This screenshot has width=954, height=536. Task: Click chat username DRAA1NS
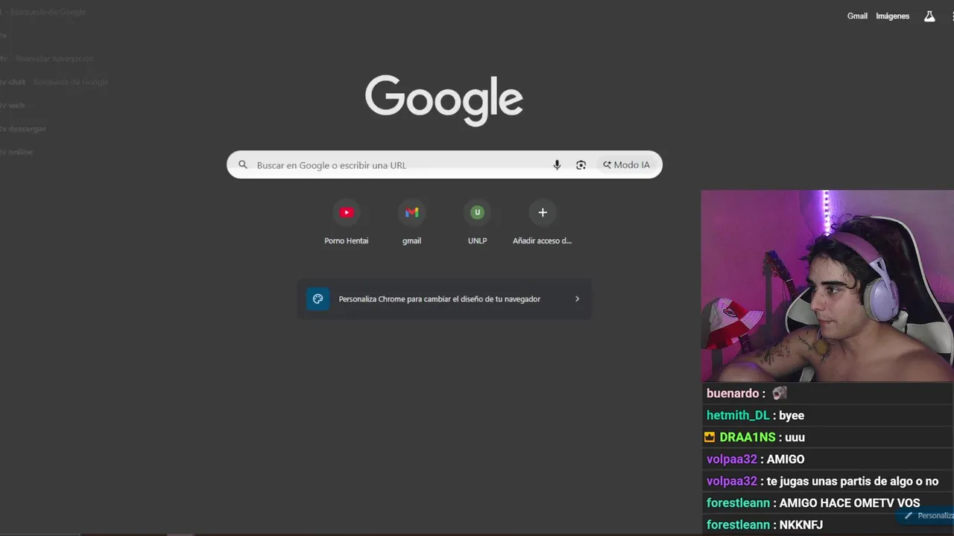tap(748, 437)
